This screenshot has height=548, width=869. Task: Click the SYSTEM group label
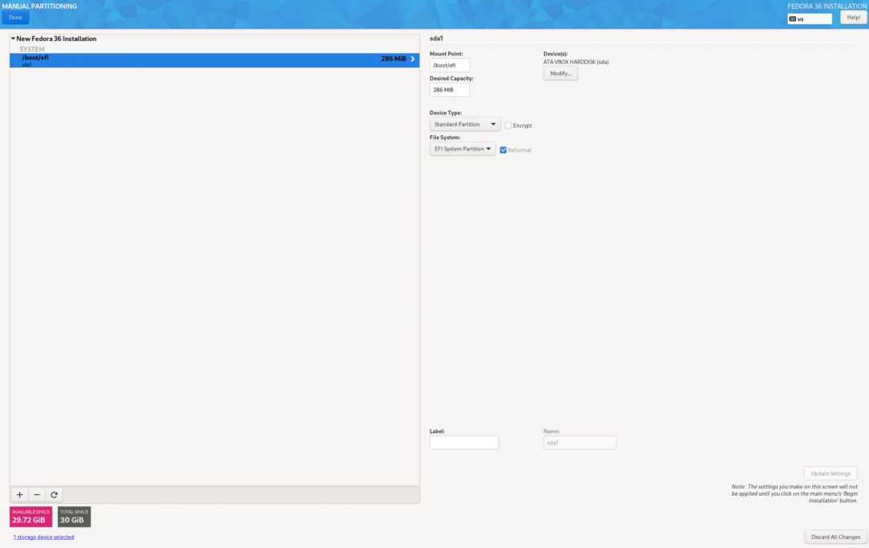32,49
